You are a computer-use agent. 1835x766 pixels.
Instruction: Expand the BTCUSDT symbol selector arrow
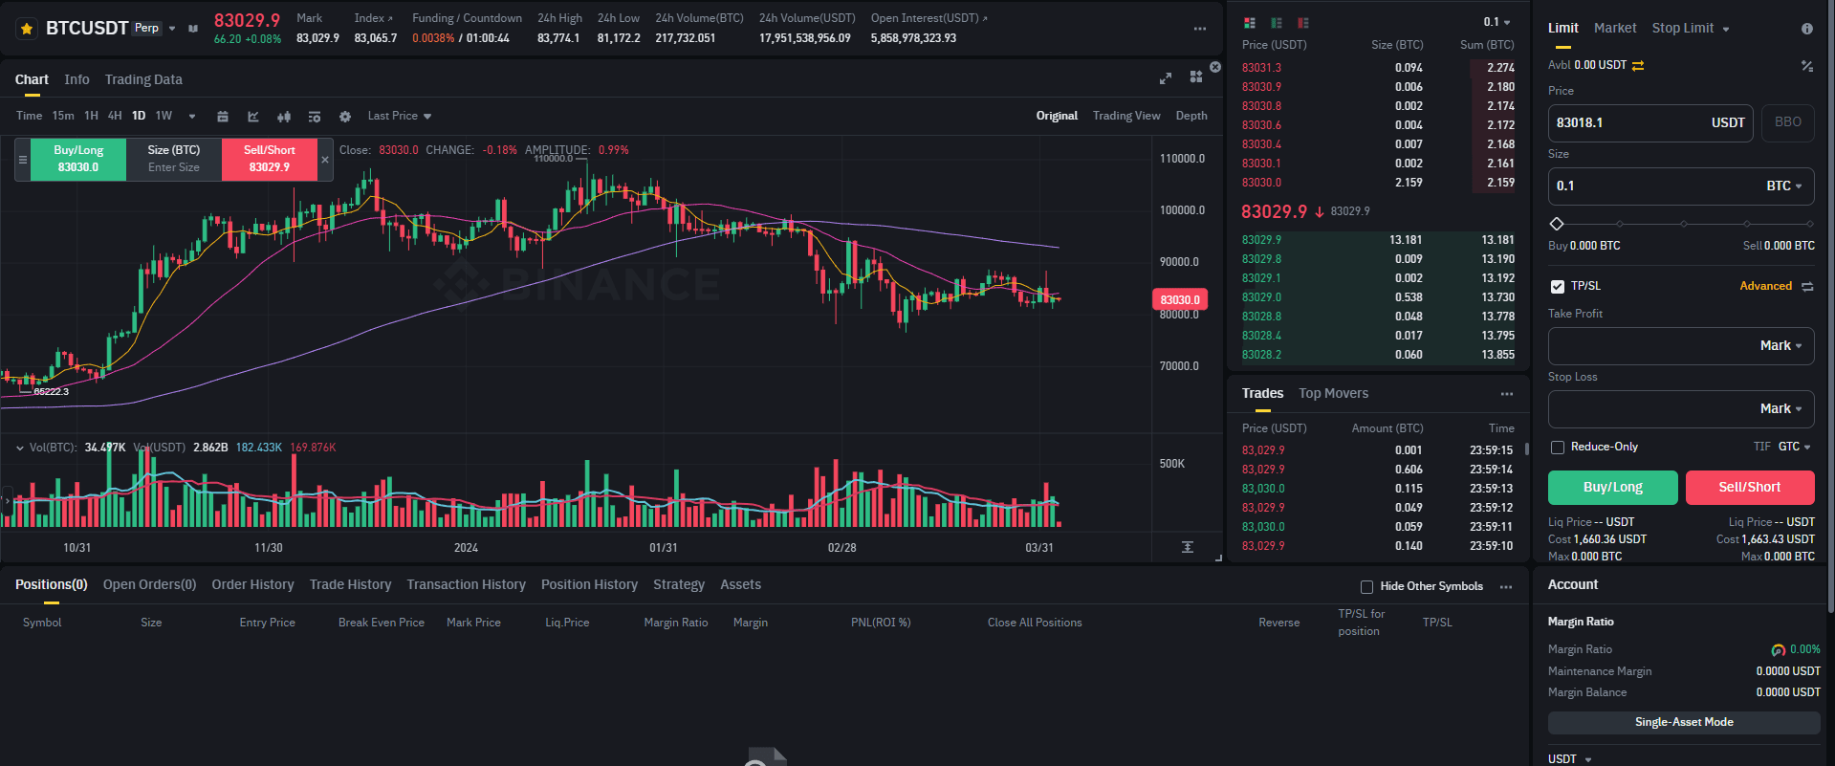[x=172, y=29]
